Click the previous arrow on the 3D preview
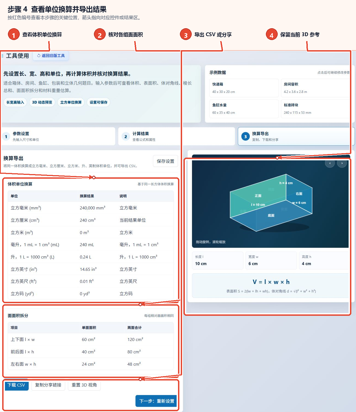 tap(330, 163)
